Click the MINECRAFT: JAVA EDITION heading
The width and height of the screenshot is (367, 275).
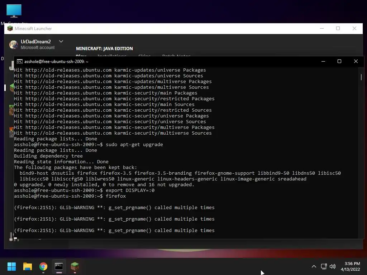104,48
